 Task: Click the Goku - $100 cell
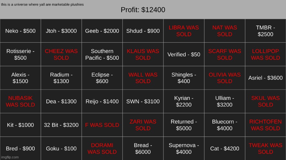click(x=61, y=148)
